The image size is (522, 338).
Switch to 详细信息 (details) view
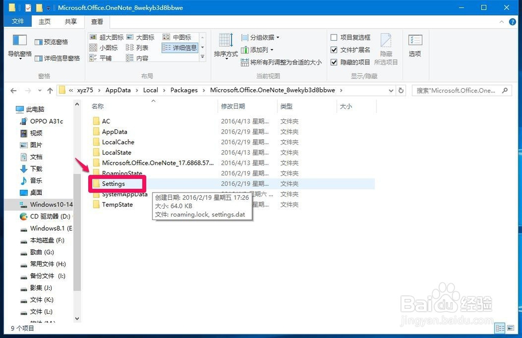(184, 47)
